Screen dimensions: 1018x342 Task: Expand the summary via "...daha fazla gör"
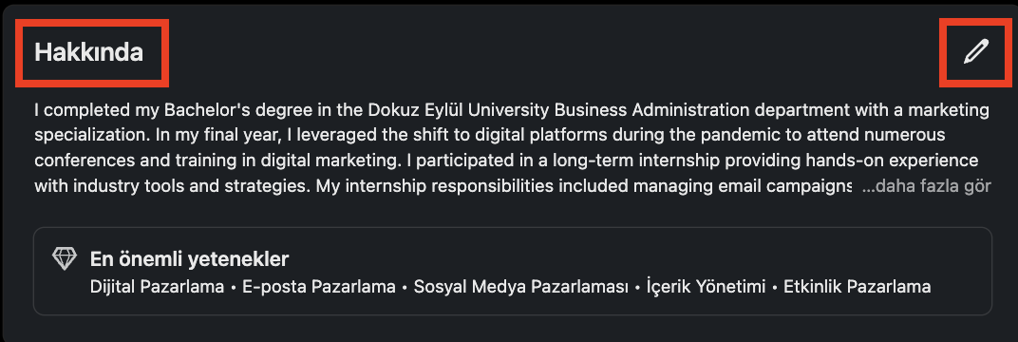click(x=927, y=187)
